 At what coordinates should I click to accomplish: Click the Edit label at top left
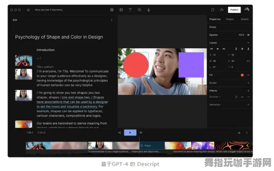click(x=15, y=20)
